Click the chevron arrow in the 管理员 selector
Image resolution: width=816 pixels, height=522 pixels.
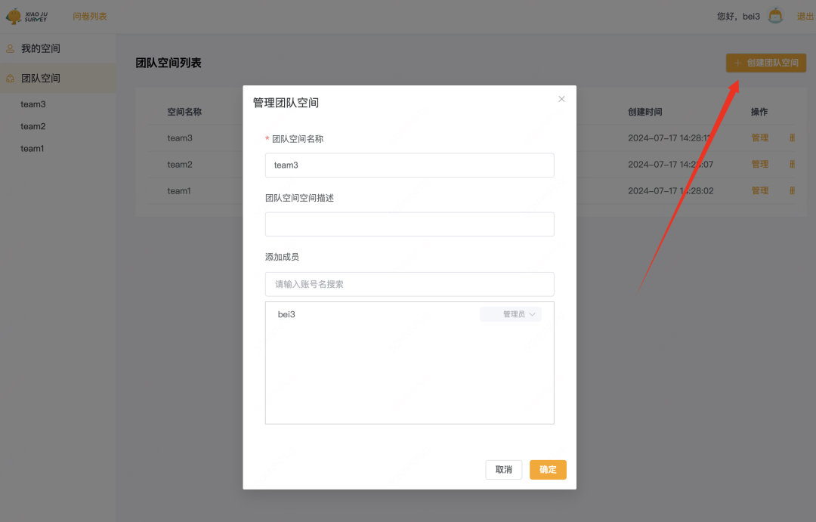(x=532, y=314)
